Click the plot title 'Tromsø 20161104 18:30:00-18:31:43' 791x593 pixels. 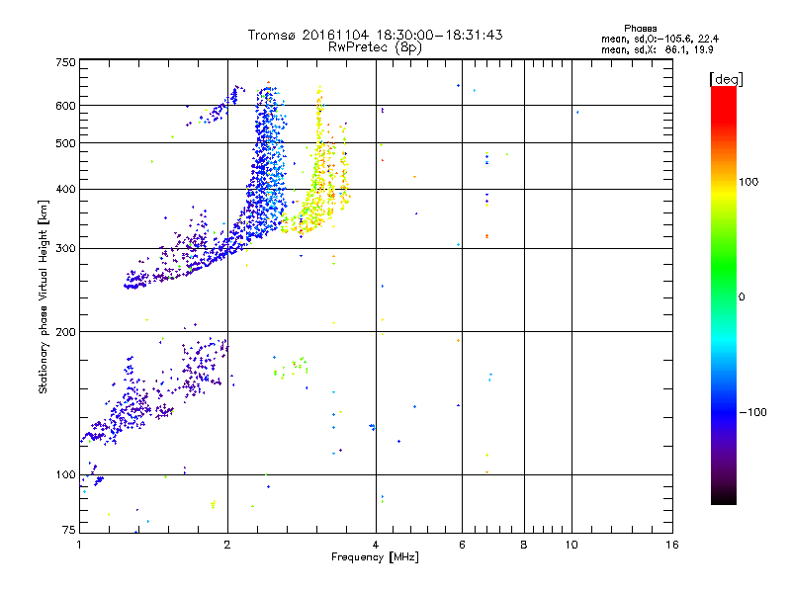[375, 35]
